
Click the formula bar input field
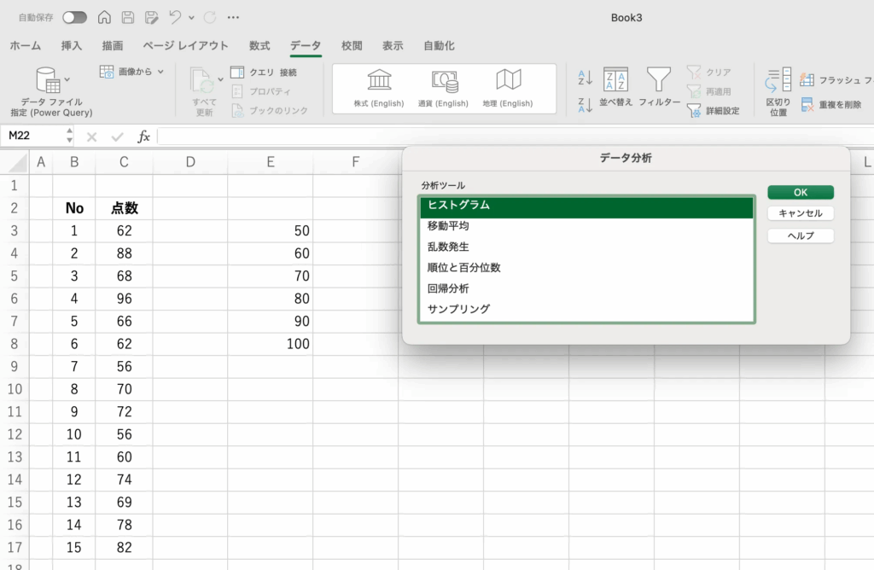click(516, 137)
